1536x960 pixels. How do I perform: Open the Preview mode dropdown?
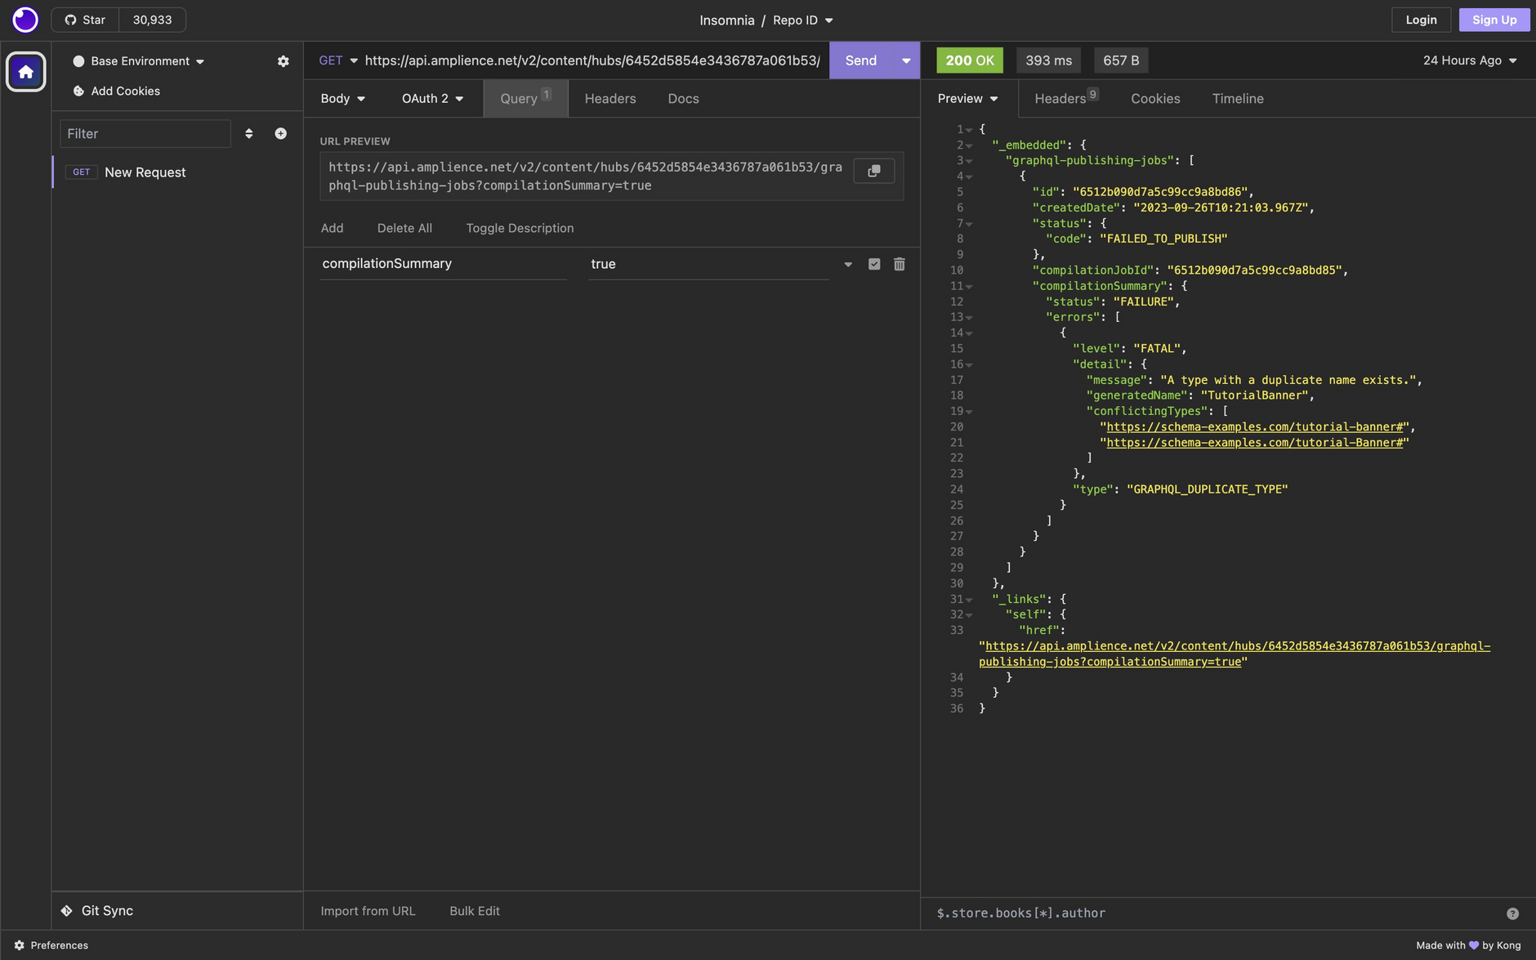point(967,99)
